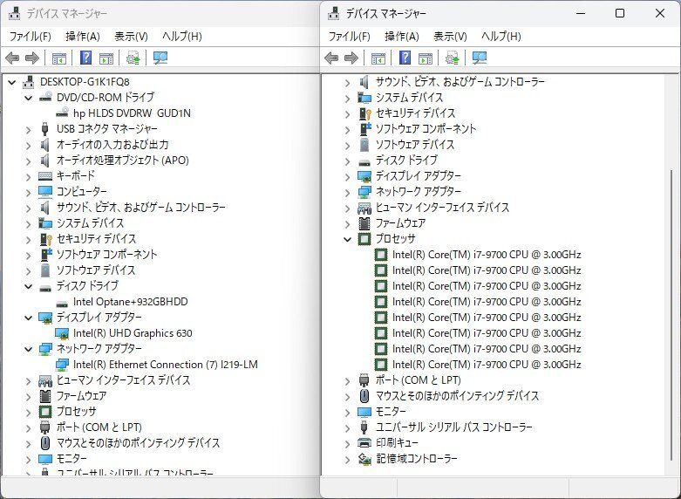Click the blue Help icon in right window toolbar
Screen dimensions: 681x499
(405, 58)
